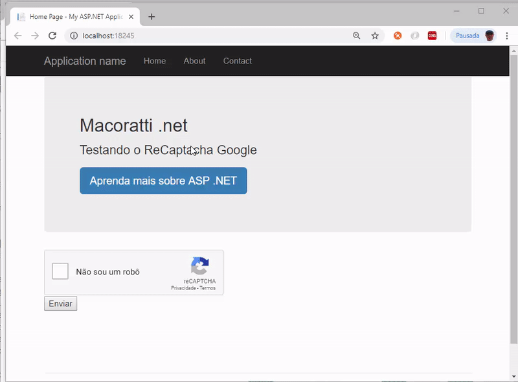Open the orange round extension icon
The width and height of the screenshot is (518, 382).
point(398,36)
